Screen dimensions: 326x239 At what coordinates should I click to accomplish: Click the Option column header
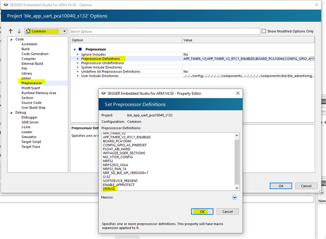(126, 40)
